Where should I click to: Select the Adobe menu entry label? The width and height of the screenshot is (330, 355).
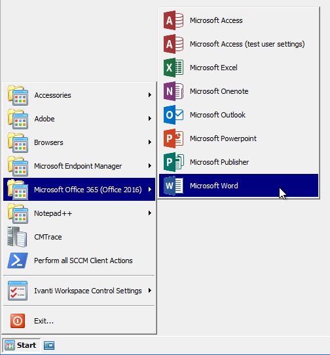click(x=45, y=119)
